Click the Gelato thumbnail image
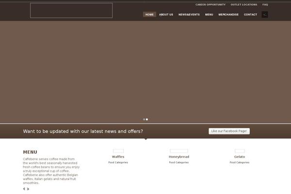This screenshot has height=194, width=291. tap(240, 151)
